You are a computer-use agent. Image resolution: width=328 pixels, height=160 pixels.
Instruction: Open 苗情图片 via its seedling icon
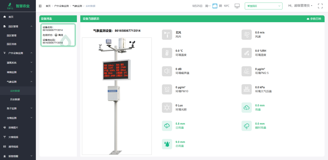5,127
